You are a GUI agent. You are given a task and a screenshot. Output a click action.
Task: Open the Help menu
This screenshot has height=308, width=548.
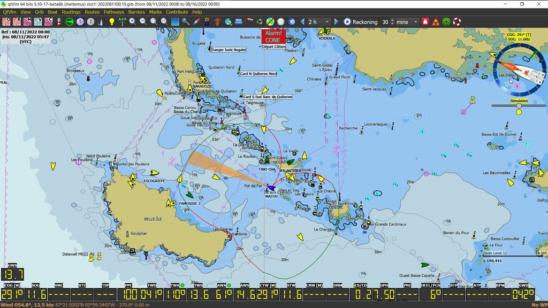[x=197, y=12]
